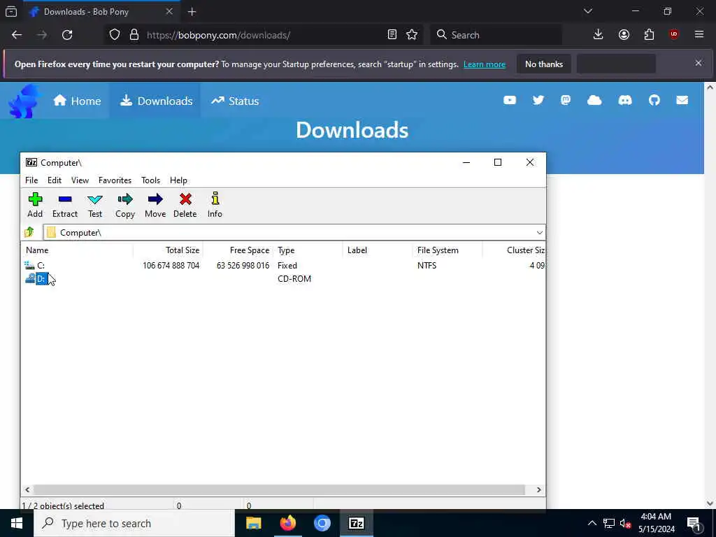
Task: Click the Add toolbar icon in 7-Zip
Action: pyautogui.click(x=35, y=205)
